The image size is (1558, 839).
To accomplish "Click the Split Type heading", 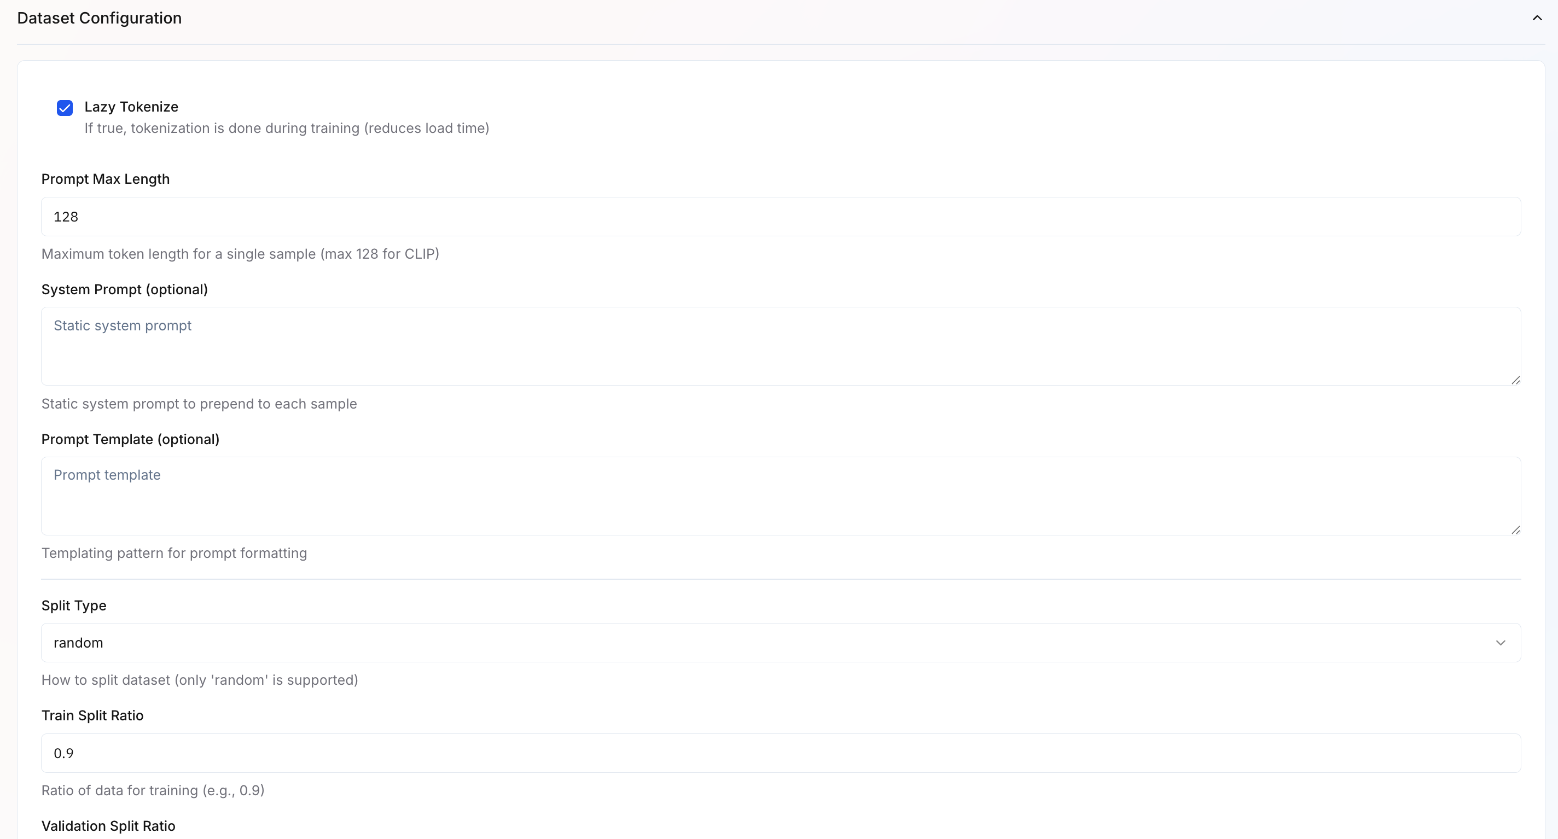I will (x=73, y=605).
